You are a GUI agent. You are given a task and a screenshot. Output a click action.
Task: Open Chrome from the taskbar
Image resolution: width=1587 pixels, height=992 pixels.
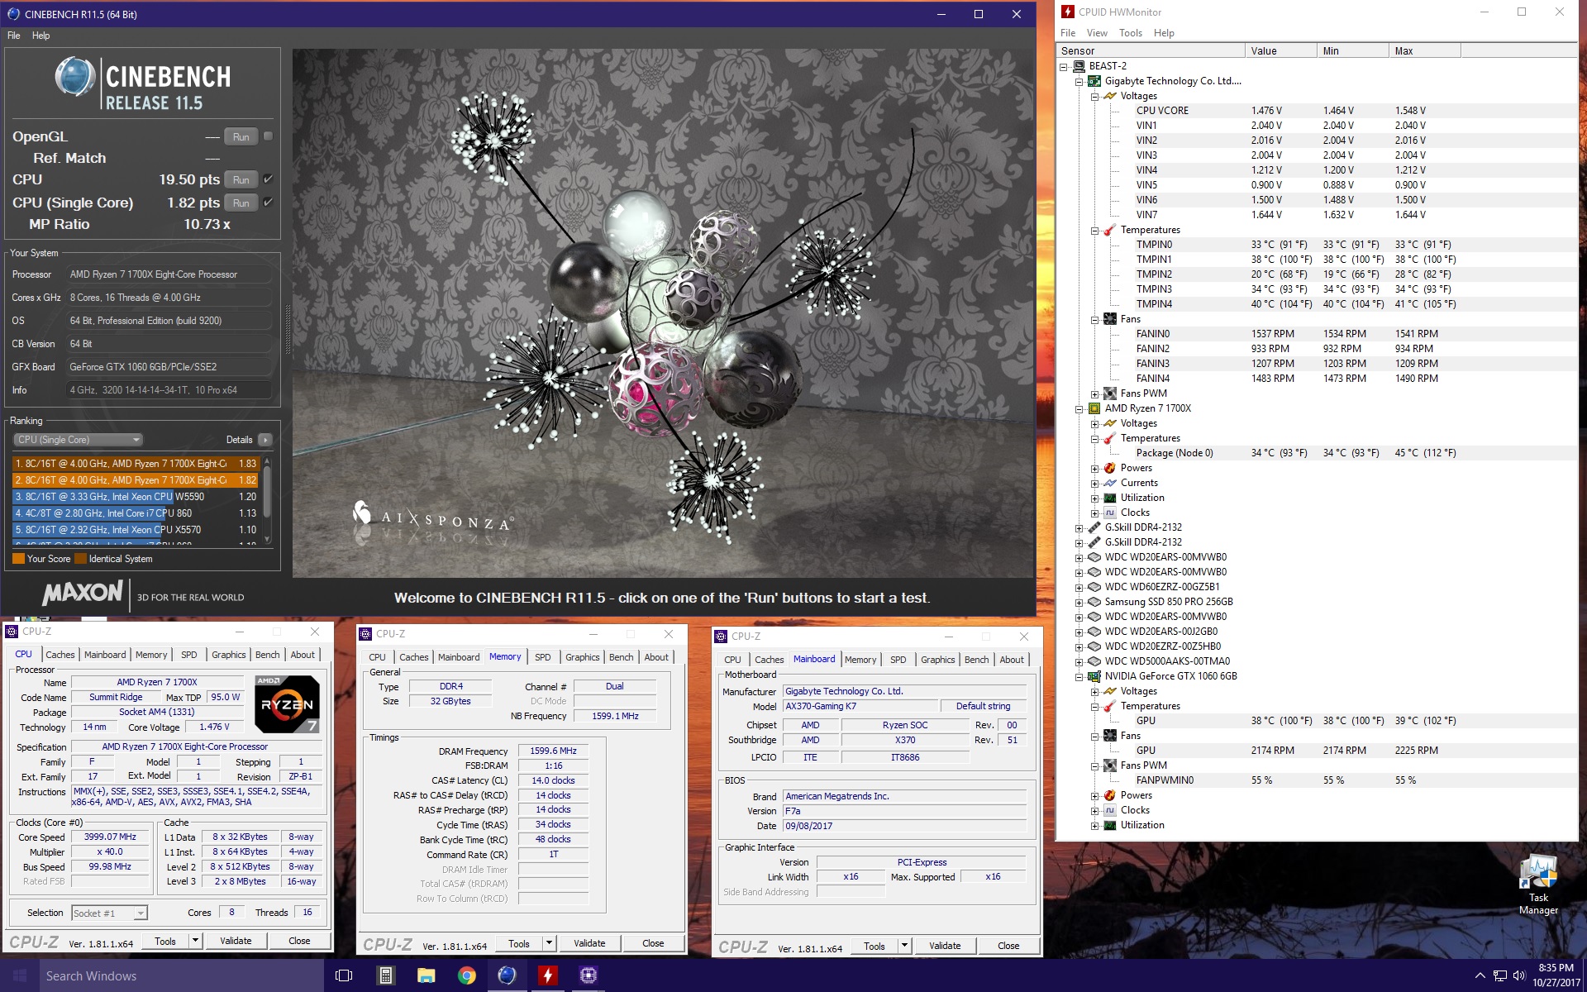click(466, 975)
